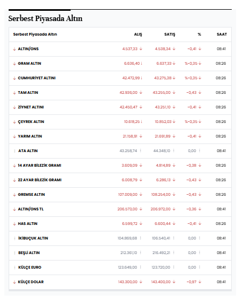Click the SAAT column header
This screenshot has height=301, width=242.
(x=222, y=35)
